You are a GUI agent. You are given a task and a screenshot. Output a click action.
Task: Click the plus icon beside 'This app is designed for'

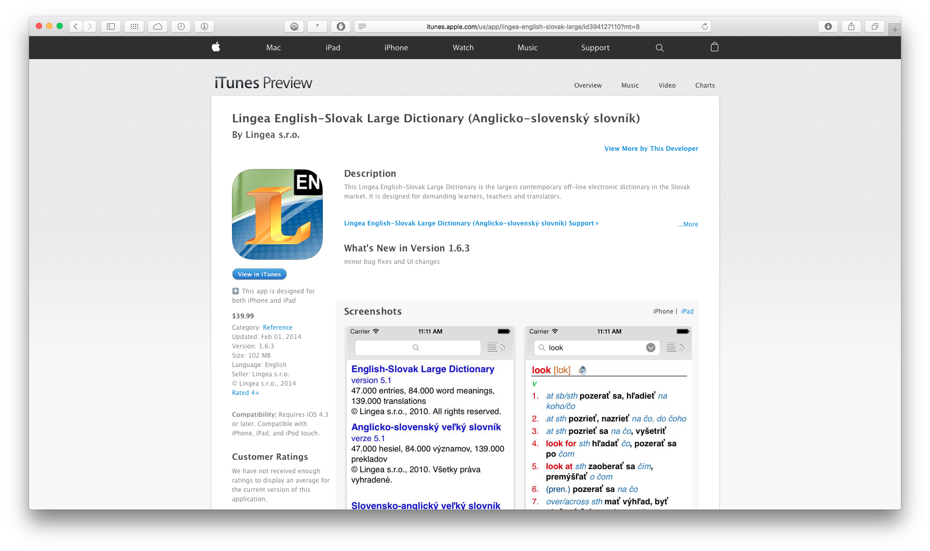tap(235, 291)
